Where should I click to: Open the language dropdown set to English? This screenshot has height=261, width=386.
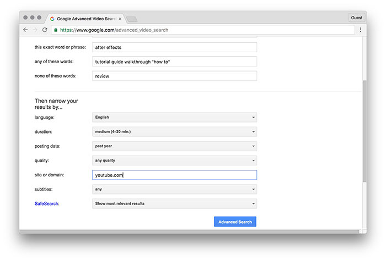[x=174, y=117]
